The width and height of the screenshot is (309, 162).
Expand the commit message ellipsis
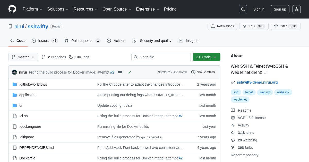tap(120, 72)
